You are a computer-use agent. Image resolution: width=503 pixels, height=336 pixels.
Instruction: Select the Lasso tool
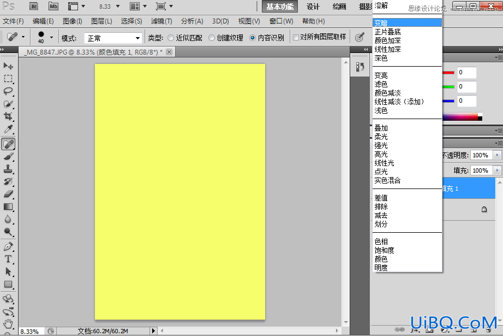coord(8,91)
